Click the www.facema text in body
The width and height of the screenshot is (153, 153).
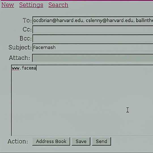click(x=24, y=68)
